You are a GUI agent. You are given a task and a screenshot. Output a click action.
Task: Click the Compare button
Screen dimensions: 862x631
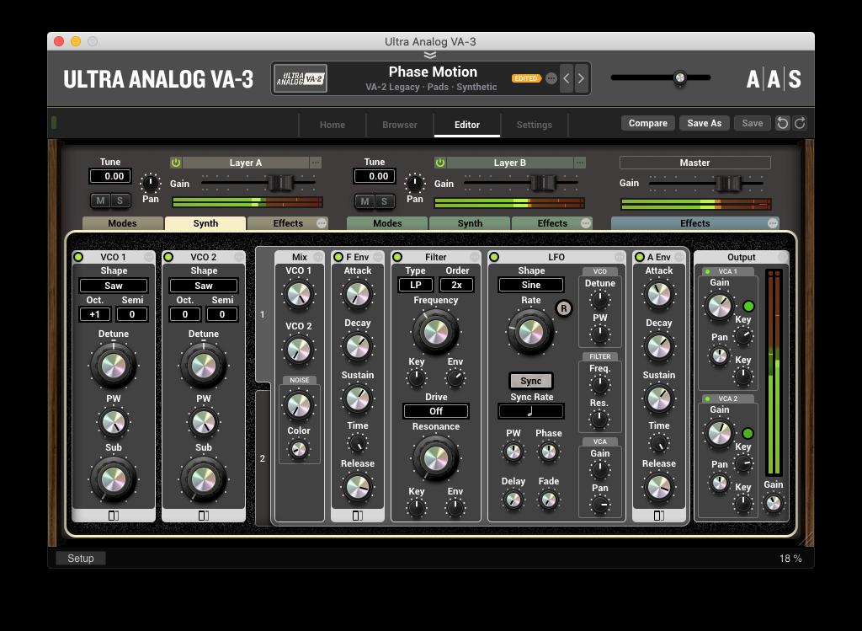[648, 123]
